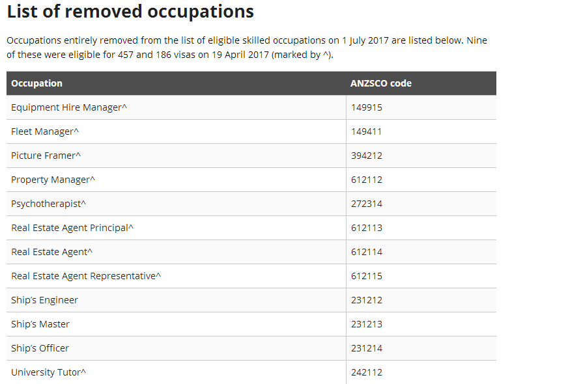Viewport: 568px width, 384px height.
Task: Click the Property Manager occupation cell
Action: pyautogui.click(x=53, y=180)
